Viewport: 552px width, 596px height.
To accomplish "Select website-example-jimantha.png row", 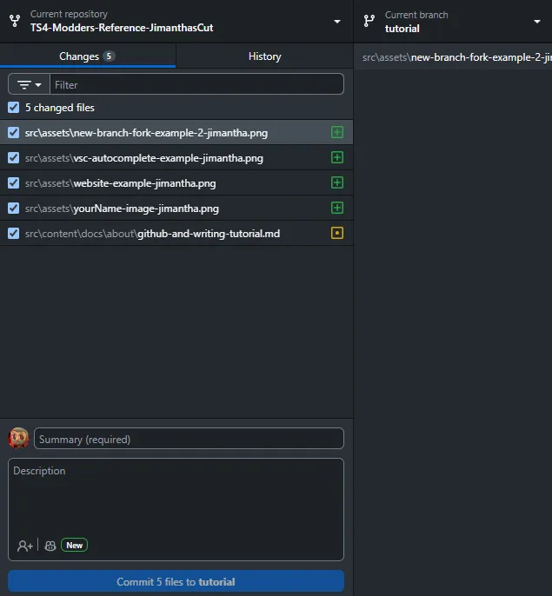I will click(x=176, y=182).
